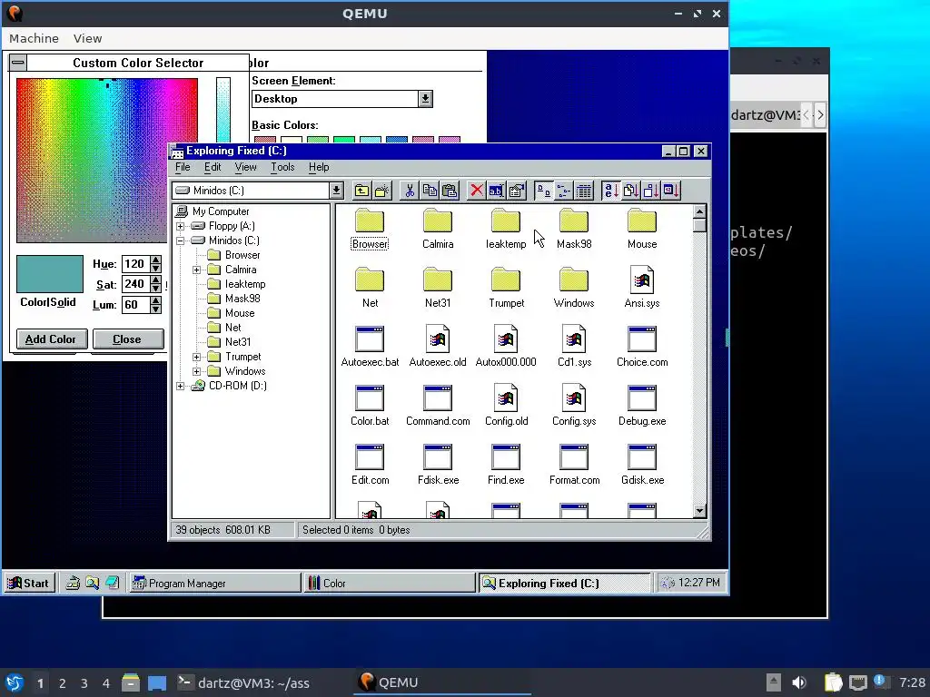930x697 pixels.
Task: Expand the Trumpet folder tree node
Action: coord(196,357)
